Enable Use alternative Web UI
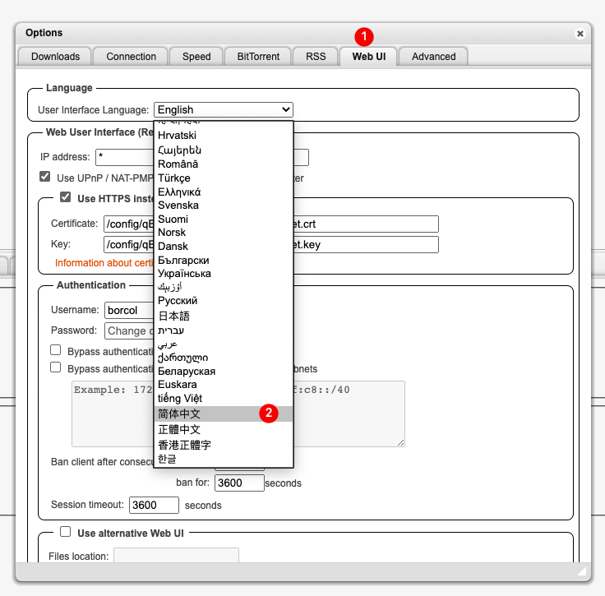This screenshot has height=596, width=605. pos(65,532)
